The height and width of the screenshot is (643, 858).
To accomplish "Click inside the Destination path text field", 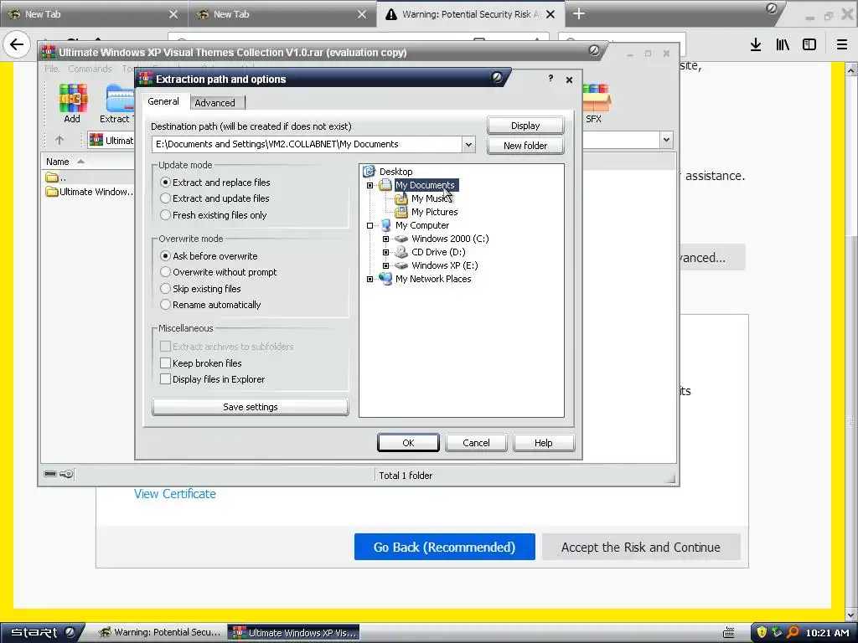I will click(x=308, y=144).
